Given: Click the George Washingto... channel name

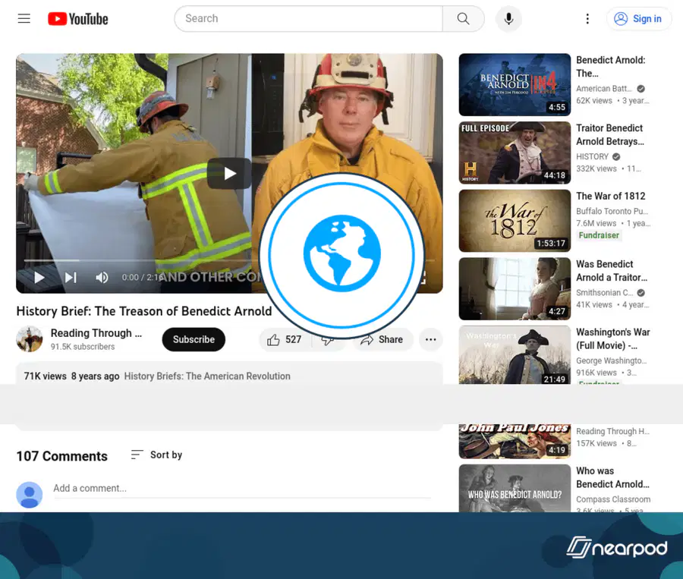Looking at the screenshot, I should tap(611, 360).
